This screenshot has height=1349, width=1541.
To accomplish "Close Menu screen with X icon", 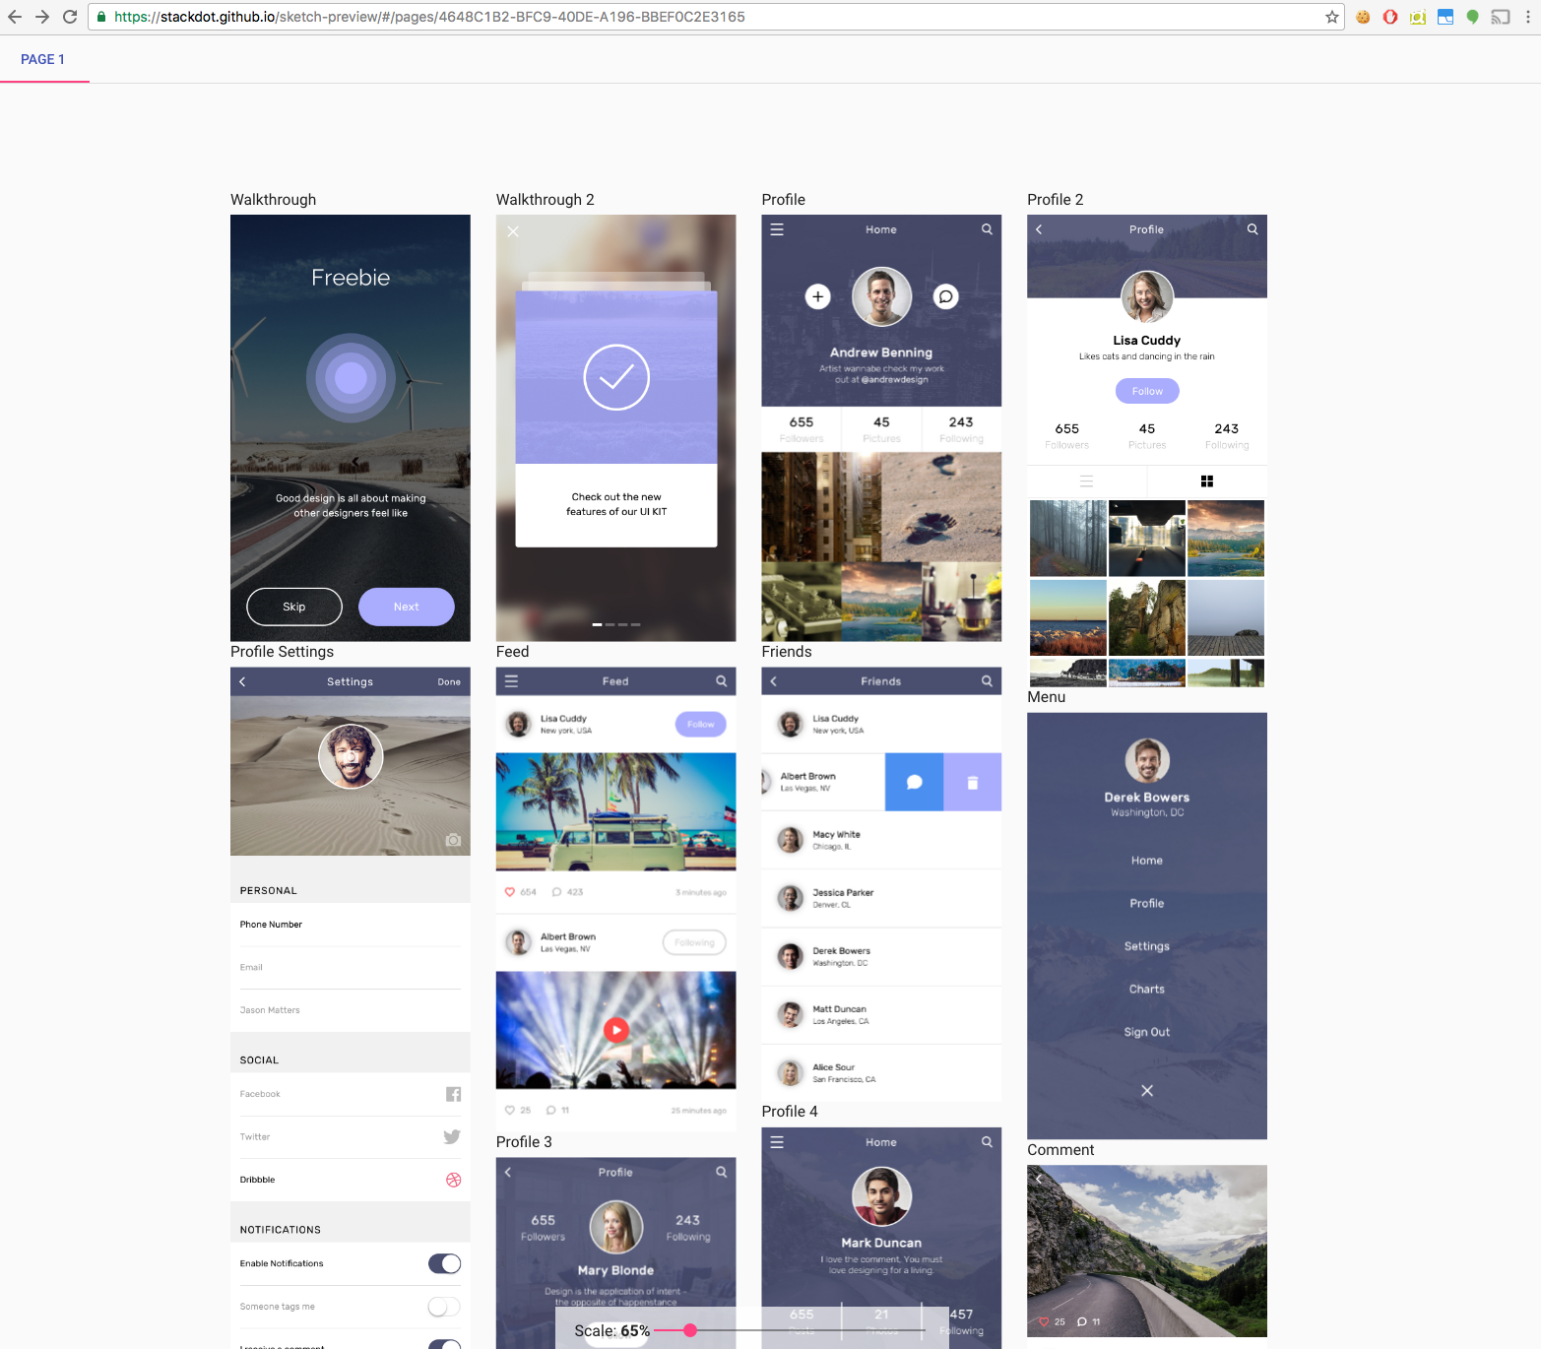I will point(1147,1091).
